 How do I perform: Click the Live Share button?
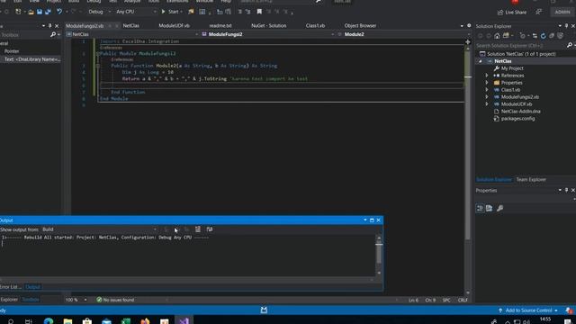pyautogui.click(x=512, y=12)
